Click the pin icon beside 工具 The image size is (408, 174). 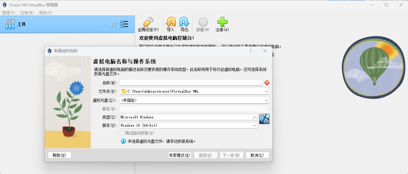pyautogui.click(x=114, y=24)
